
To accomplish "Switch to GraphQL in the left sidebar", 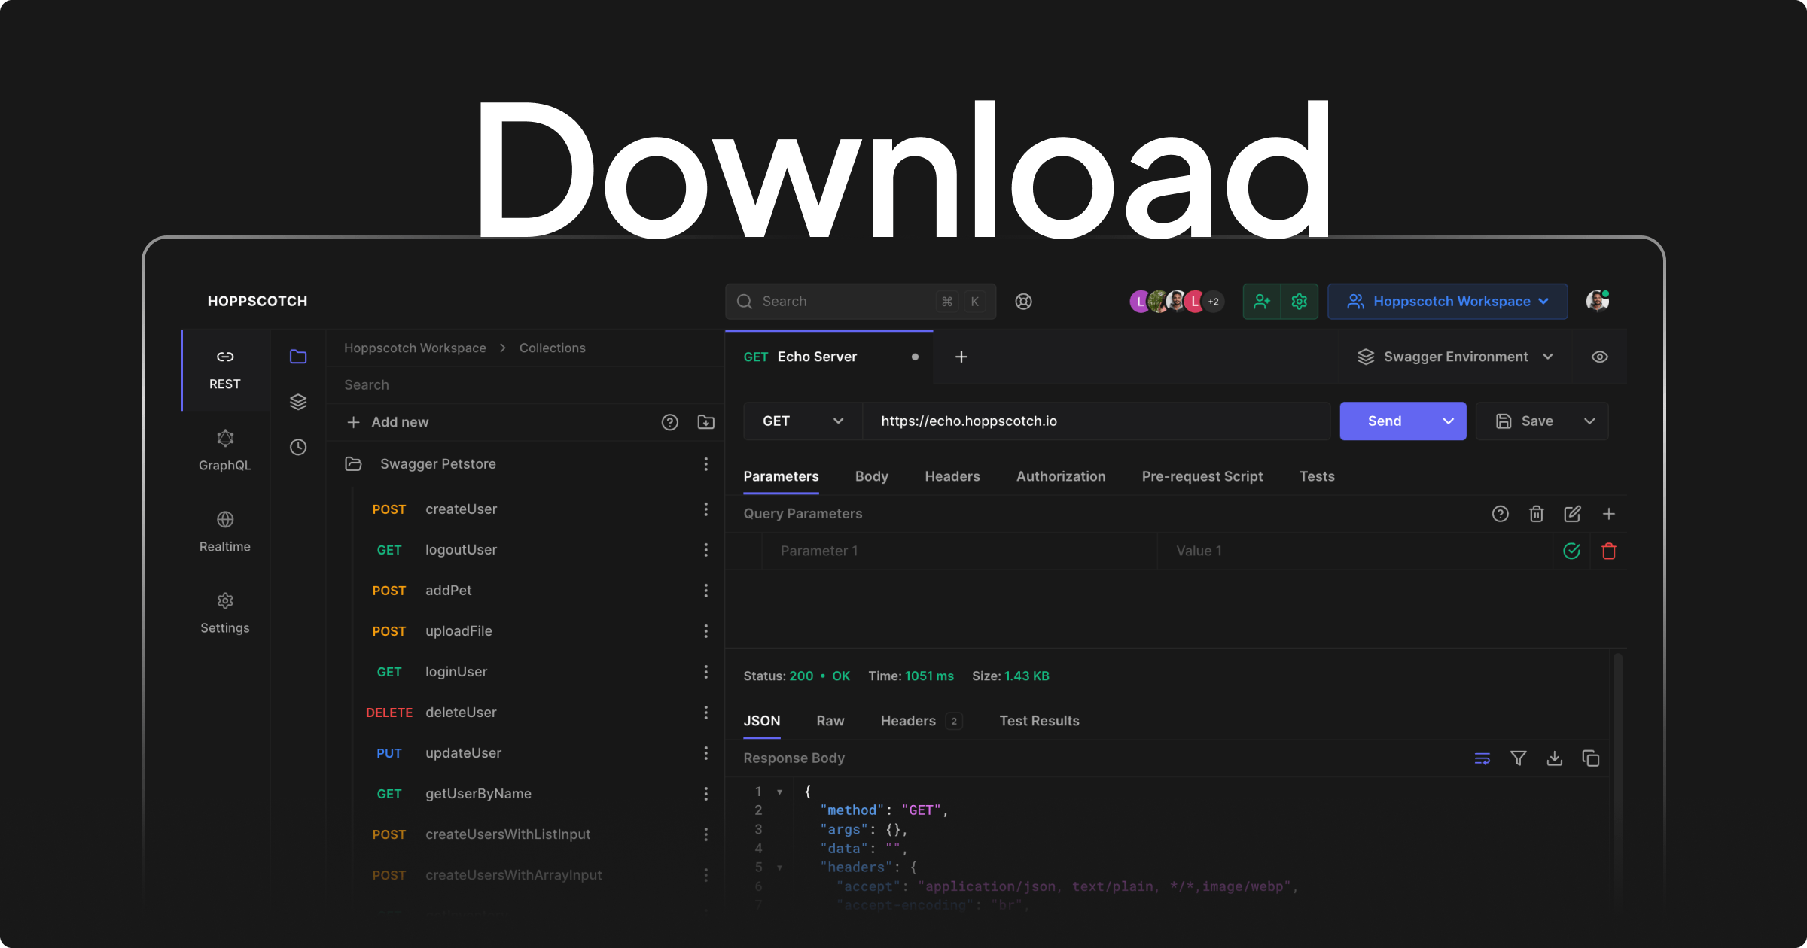I will [x=225, y=450].
